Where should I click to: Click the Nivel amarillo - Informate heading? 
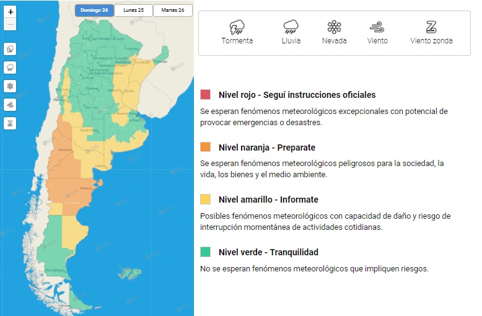[268, 200]
